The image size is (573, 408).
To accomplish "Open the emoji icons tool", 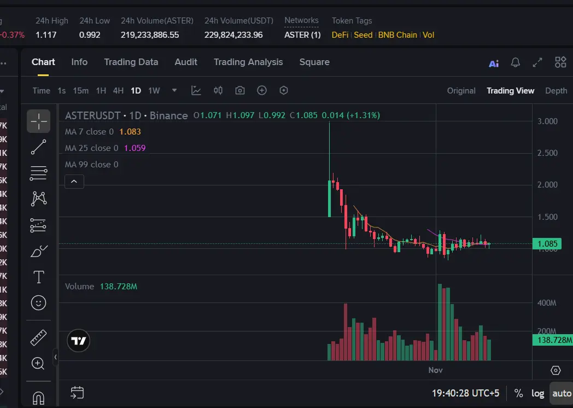I will point(38,302).
